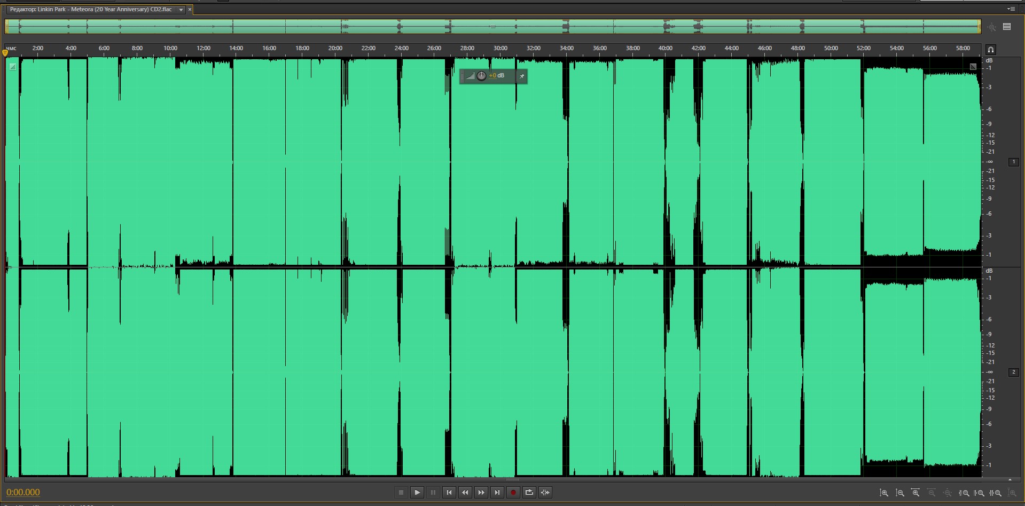
Task: Toggle channel 1 enable button
Action: pyautogui.click(x=1013, y=162)
